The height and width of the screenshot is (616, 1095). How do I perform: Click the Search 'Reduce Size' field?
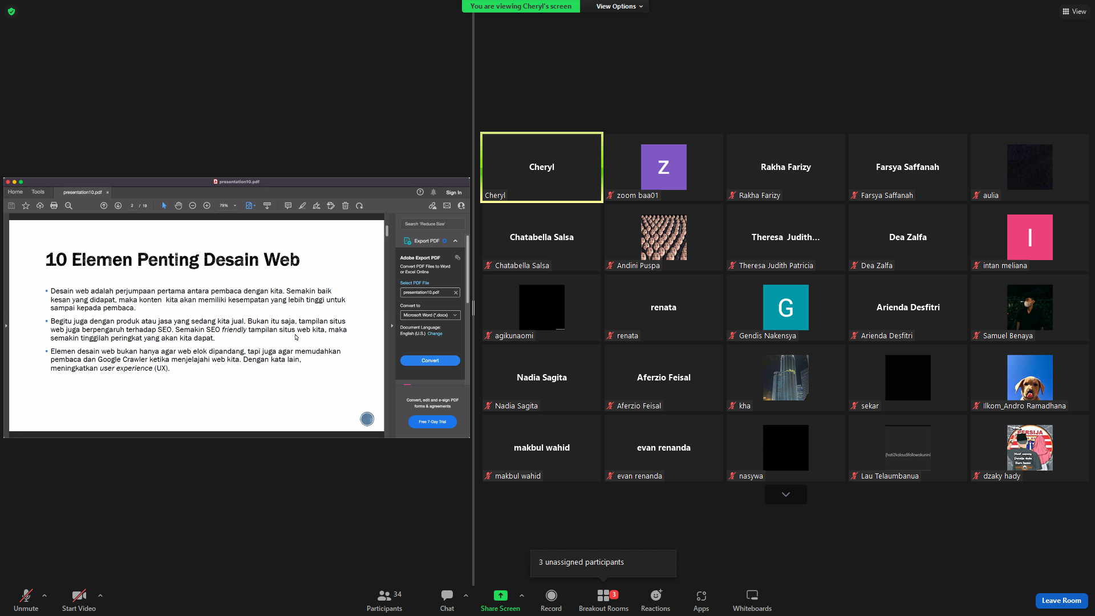coord(432,224)
